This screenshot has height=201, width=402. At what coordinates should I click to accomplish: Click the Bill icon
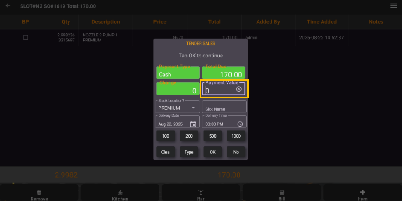tap(282, 192)
